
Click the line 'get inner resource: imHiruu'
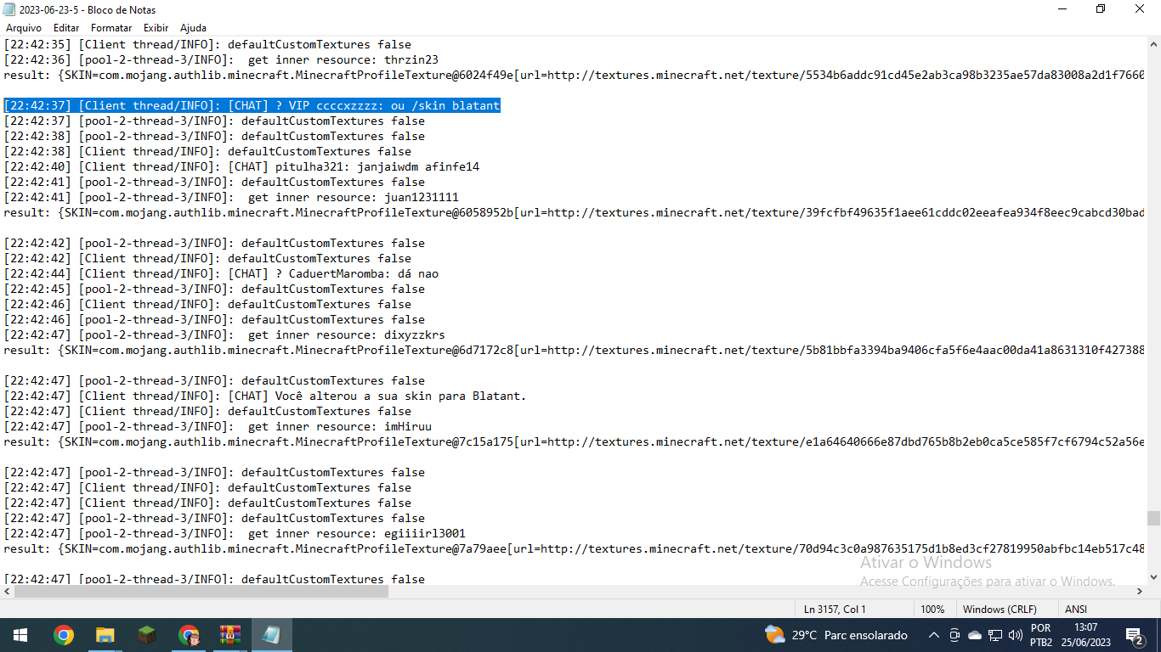218,426
